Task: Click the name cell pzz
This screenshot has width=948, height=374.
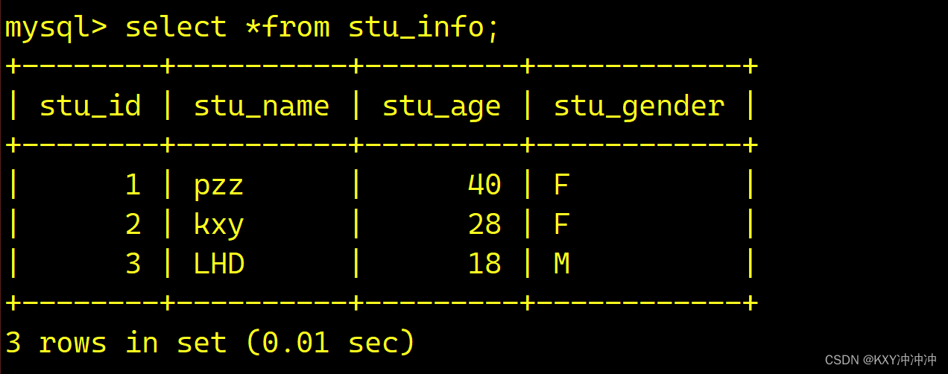Action: pyautogui.click(x=218, y=186)
